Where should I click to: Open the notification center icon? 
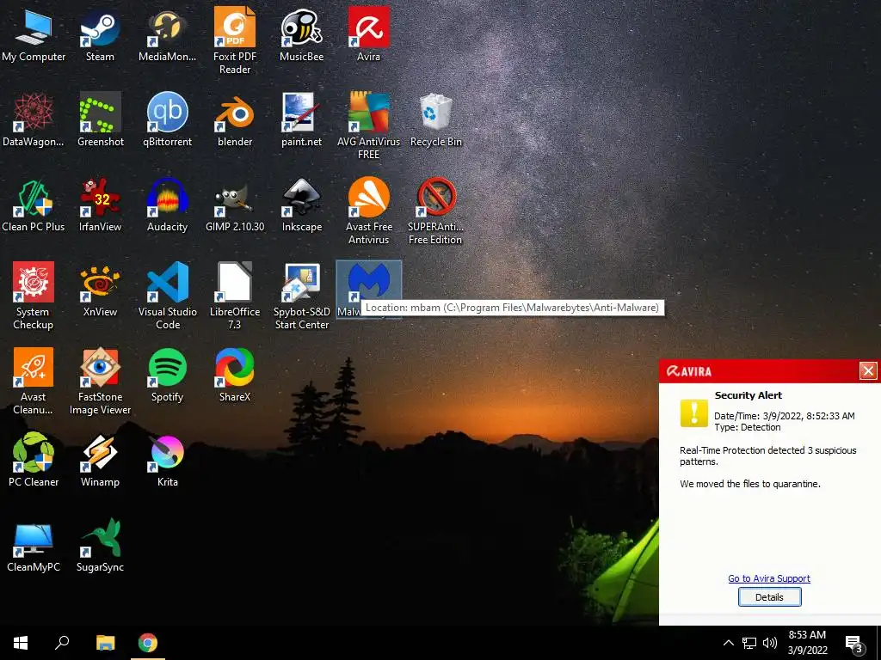pyautogui.click(x=854, y=644)
